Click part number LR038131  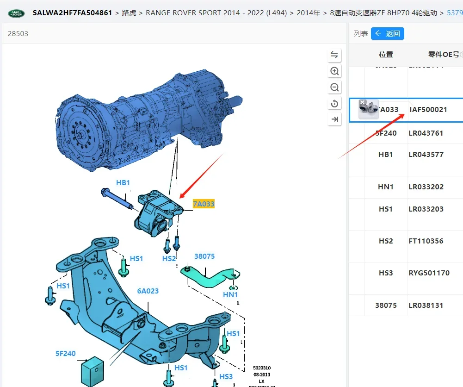click(426, 306)
